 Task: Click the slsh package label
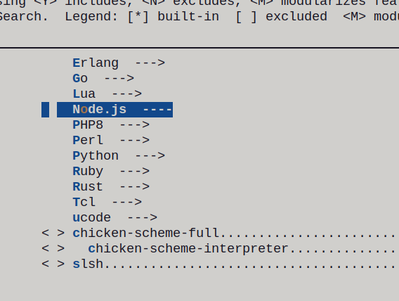pos(88,264)
